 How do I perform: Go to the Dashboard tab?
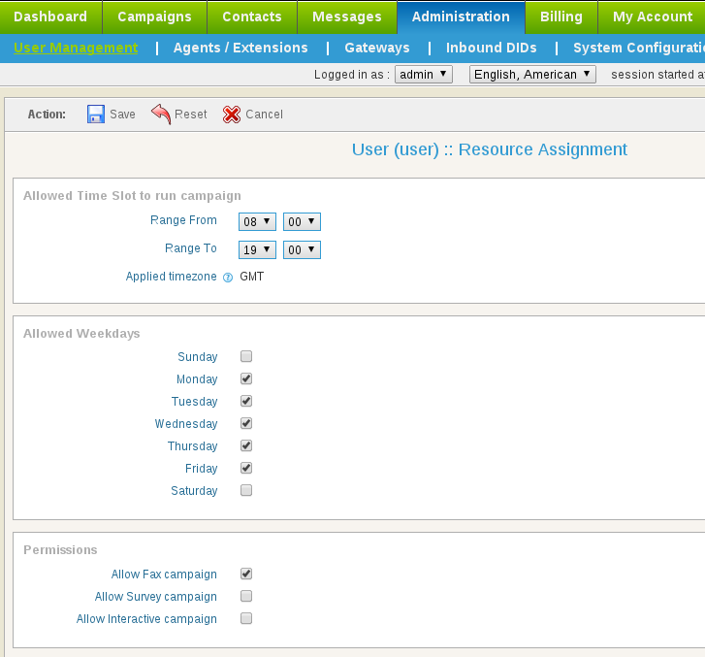pos(50,17)
